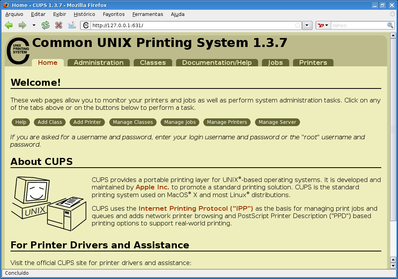Image resolution: width=398 pixels, height=279 pixels.
Task: Click the Yahoo search input field
Action: [358, 25]
